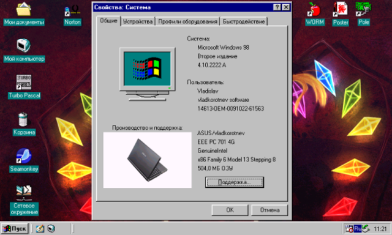Click the scheduler tray icon with red mark
Image resolution: width=392 pixels, height=235 pixels.
tap(349, 228)
